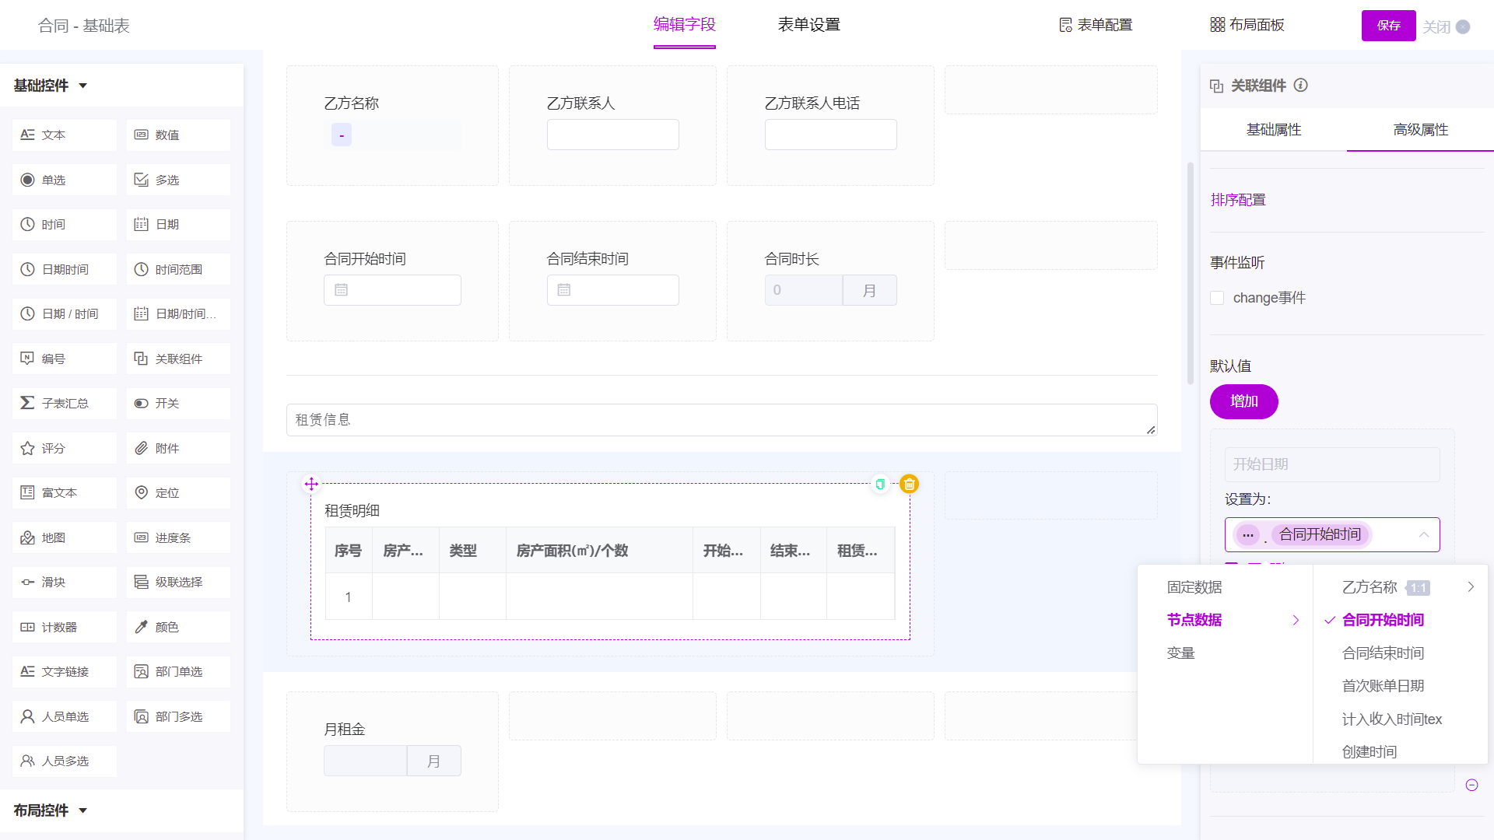The width and height of the screenshot is (1494, 840).
Task: Remove the default value rule with the minus icon
Action: pyautogui.click(x=1471, y=786)
